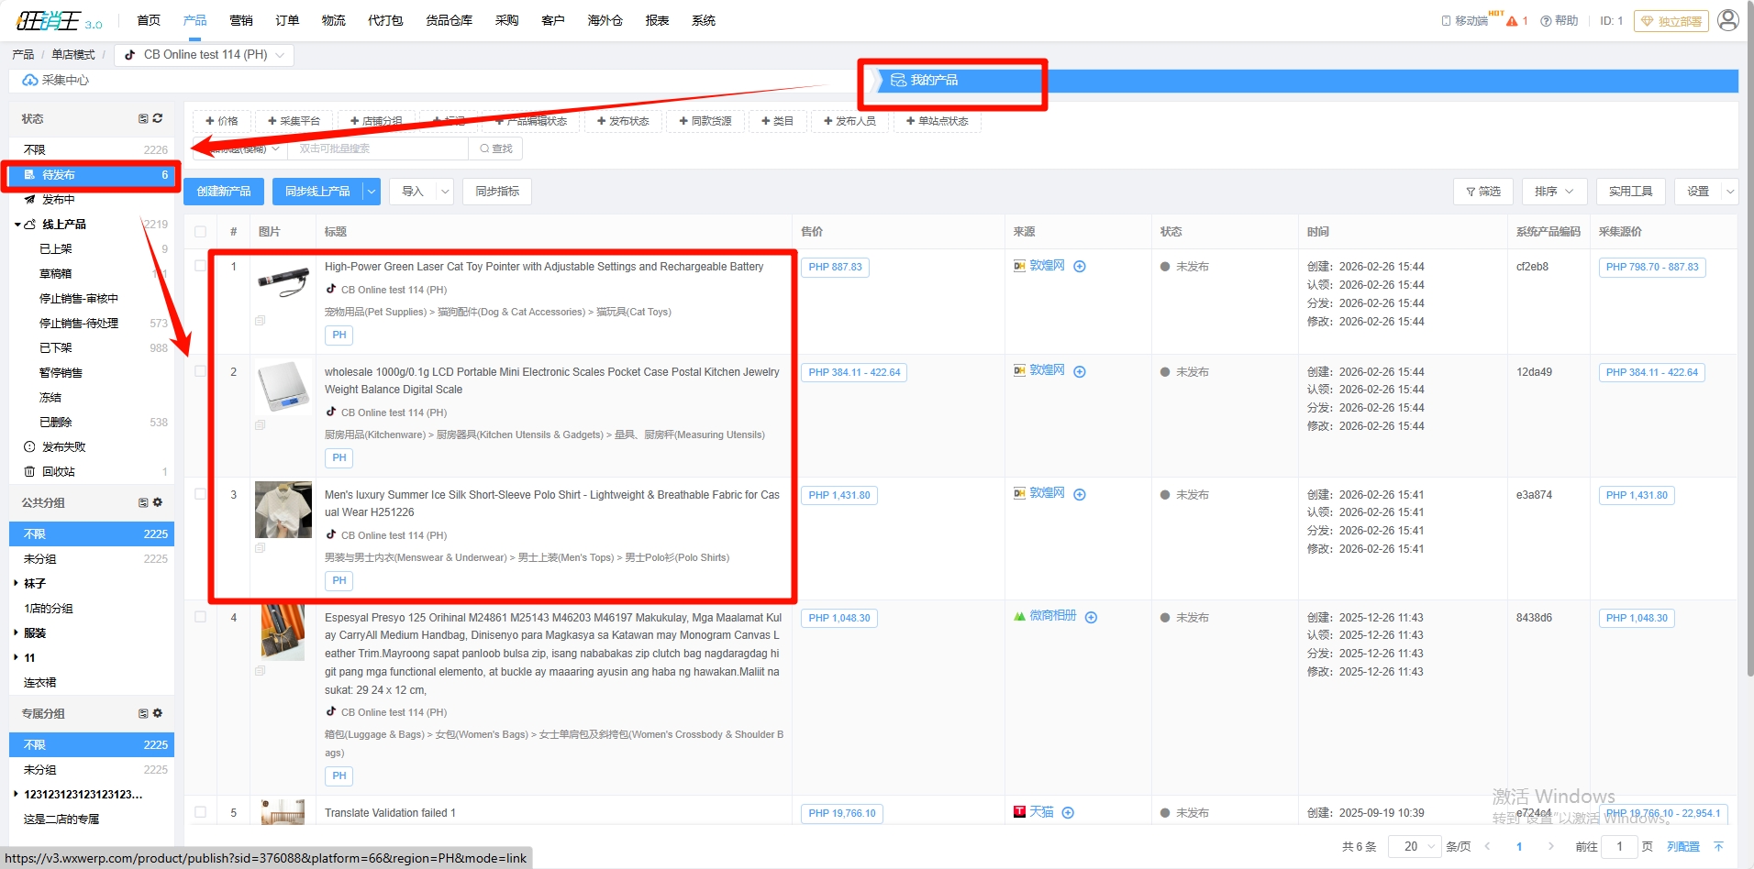Expand the 排序 sort dropdown
Image resolution: width=1754 pixels, height=869 pixels.
[1554, 192]
